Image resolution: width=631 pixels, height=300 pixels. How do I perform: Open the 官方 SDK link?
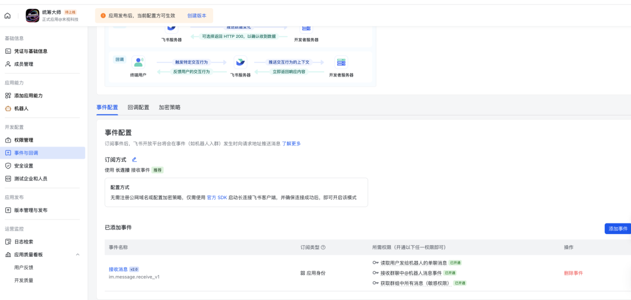pyautogui.click(x=217, y=198)
